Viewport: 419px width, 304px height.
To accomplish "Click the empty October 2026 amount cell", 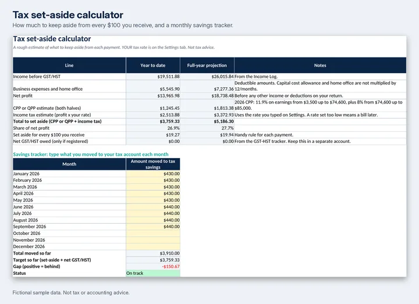I will pyautogui.click(x=153, y=233).
